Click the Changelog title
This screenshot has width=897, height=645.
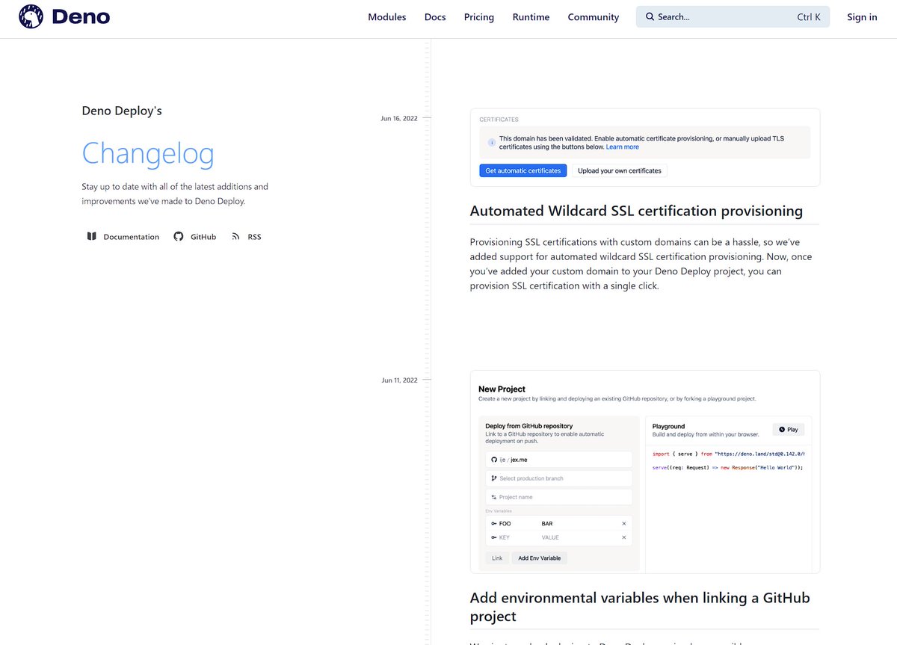click(x=148, y=153)
